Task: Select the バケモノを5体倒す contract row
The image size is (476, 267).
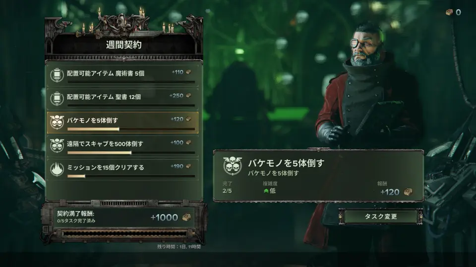Action: tap(122, 122)
